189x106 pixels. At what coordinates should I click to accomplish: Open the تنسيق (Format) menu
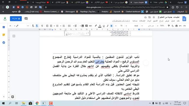(155, 21)
